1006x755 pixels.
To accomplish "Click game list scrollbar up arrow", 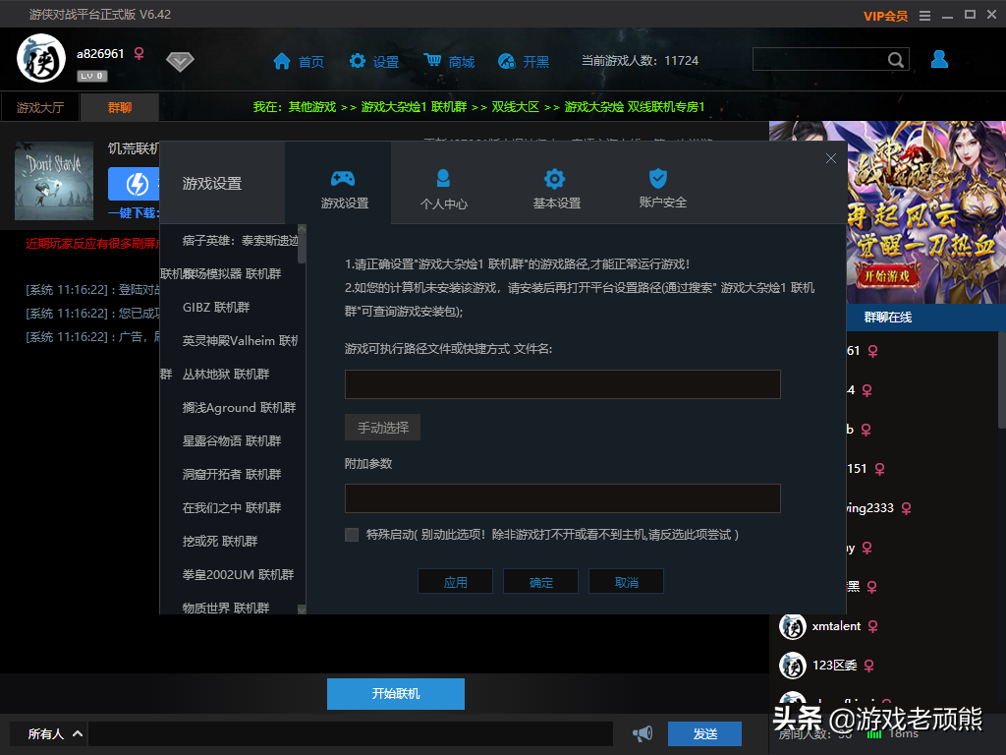I will click(302, 229).
